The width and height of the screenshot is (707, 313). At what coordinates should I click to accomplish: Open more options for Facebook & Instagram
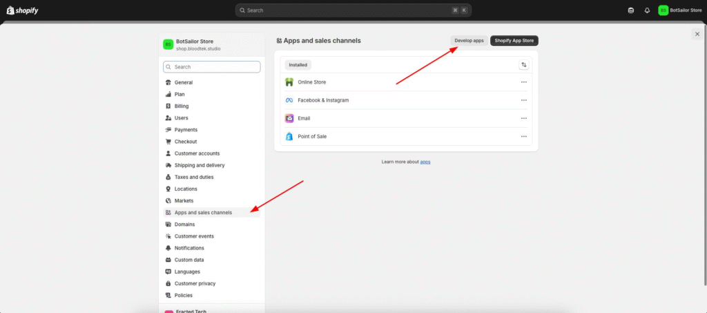click(x=523, y=100)
